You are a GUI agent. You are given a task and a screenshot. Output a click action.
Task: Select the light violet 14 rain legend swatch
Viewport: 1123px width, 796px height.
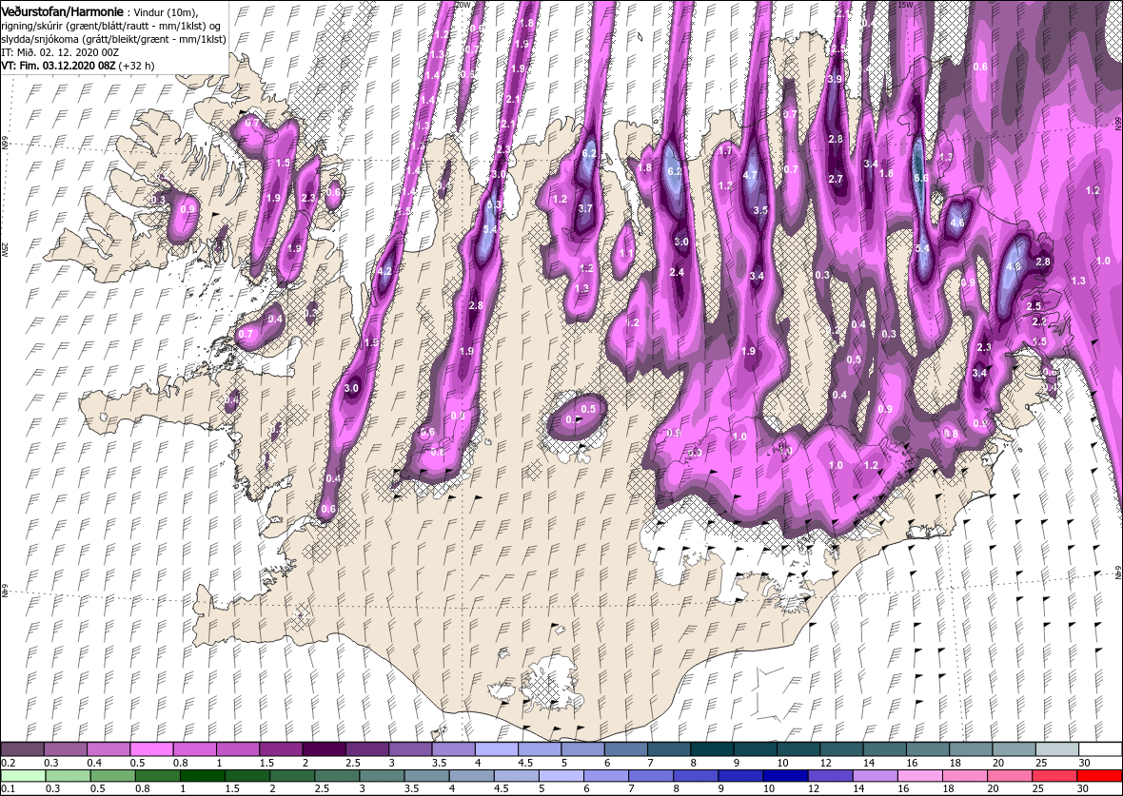tap(876, 776)
